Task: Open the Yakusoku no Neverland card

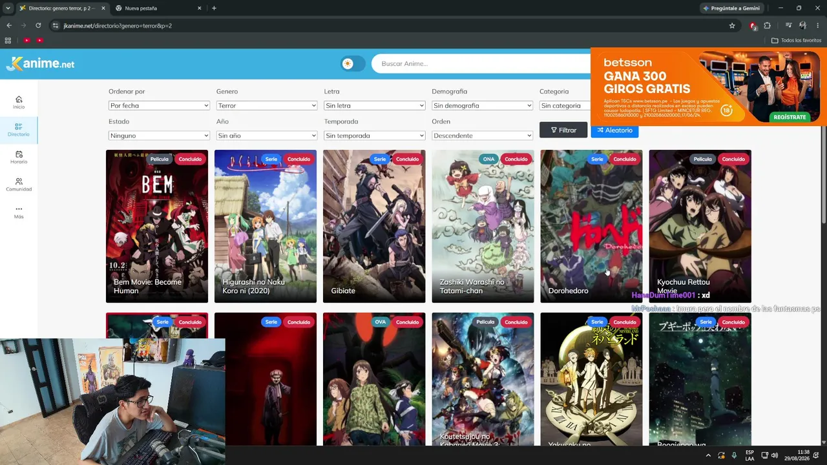Action: 591,379
